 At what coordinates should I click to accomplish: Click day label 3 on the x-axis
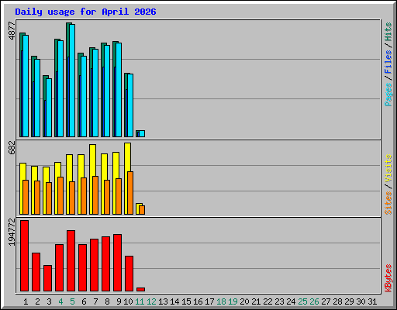49,301
